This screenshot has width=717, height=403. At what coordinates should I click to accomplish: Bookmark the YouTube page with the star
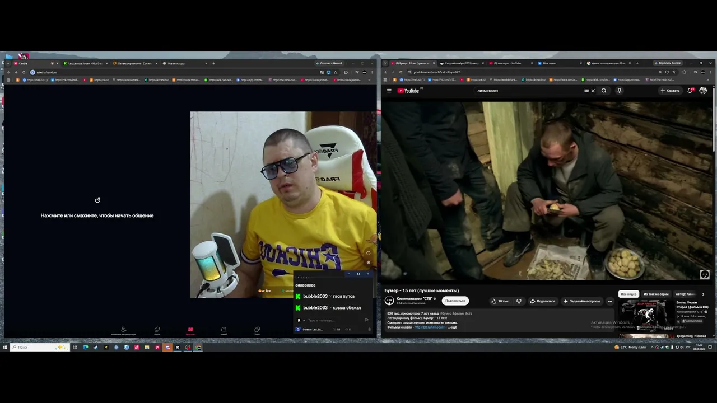(674, 72)
